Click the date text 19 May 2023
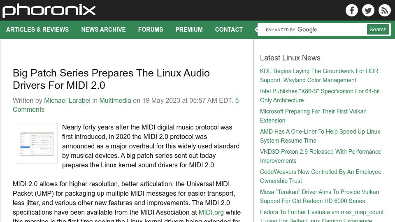 pos(161,101)
